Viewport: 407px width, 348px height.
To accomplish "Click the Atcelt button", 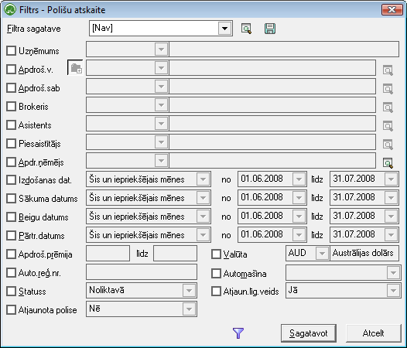I will [x=373, y=333].
